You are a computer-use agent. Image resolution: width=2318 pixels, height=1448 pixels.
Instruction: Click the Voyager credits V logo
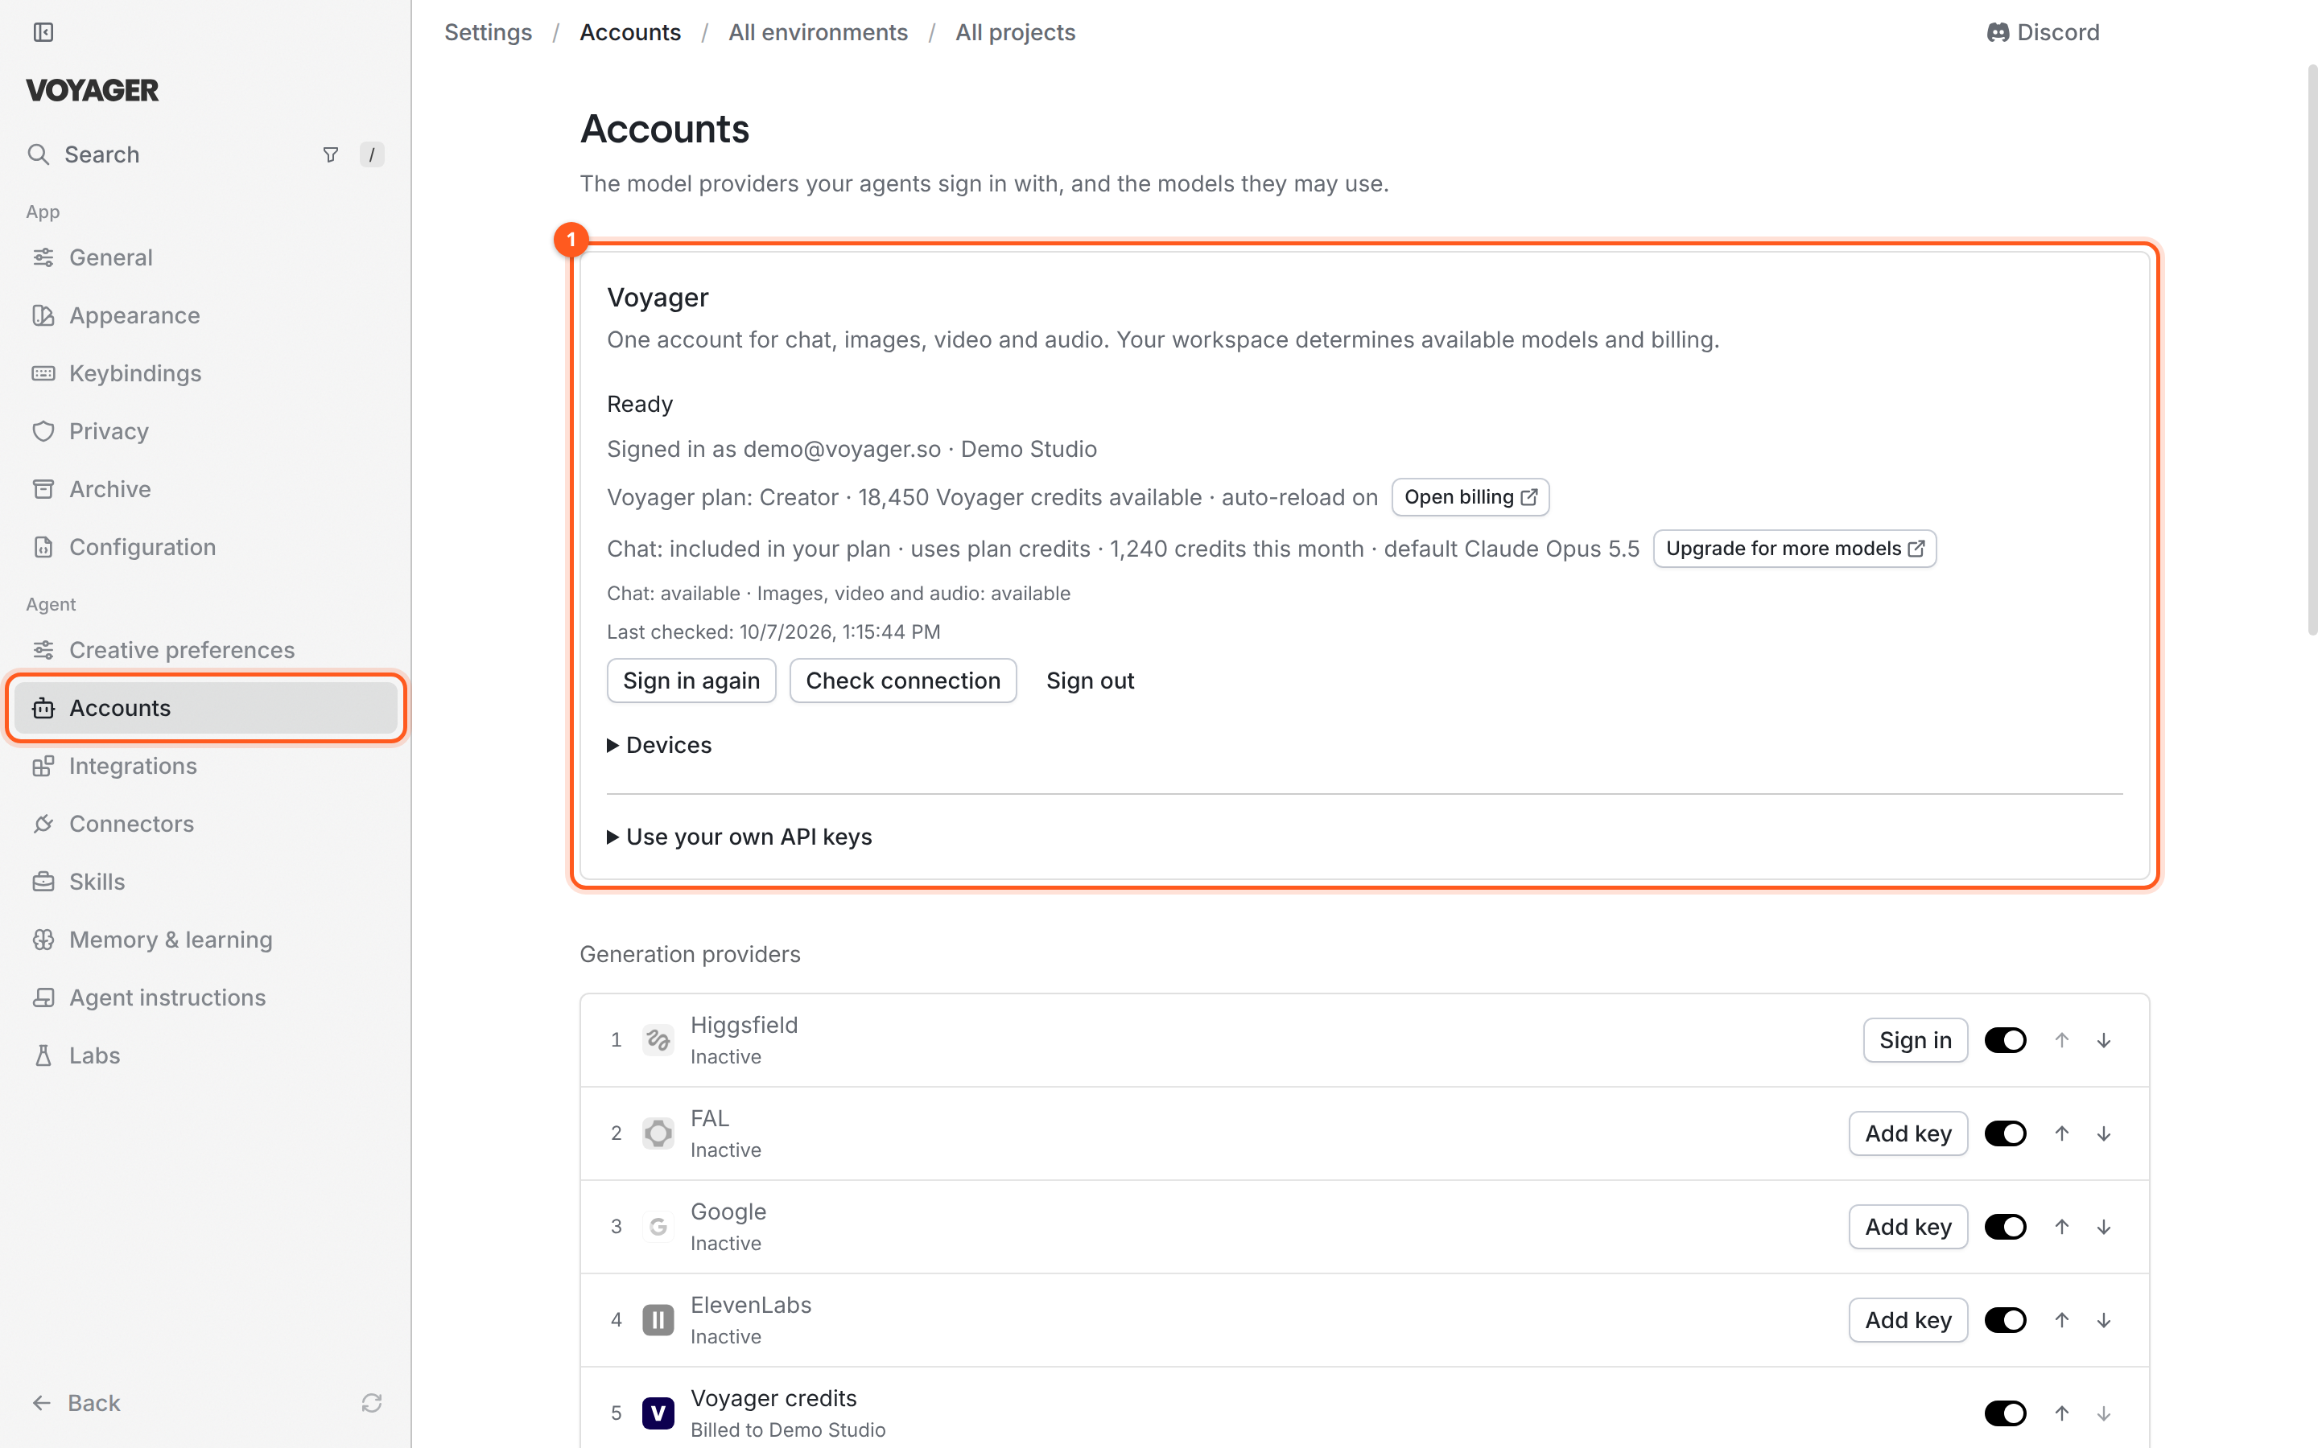pos(658,1413)
